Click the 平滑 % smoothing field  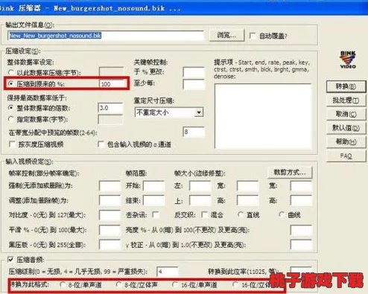(x=110, y=230)
